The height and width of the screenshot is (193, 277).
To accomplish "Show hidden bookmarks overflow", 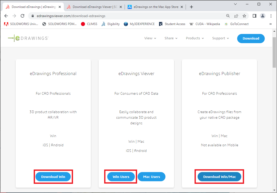I will click(x=270, y=24).
